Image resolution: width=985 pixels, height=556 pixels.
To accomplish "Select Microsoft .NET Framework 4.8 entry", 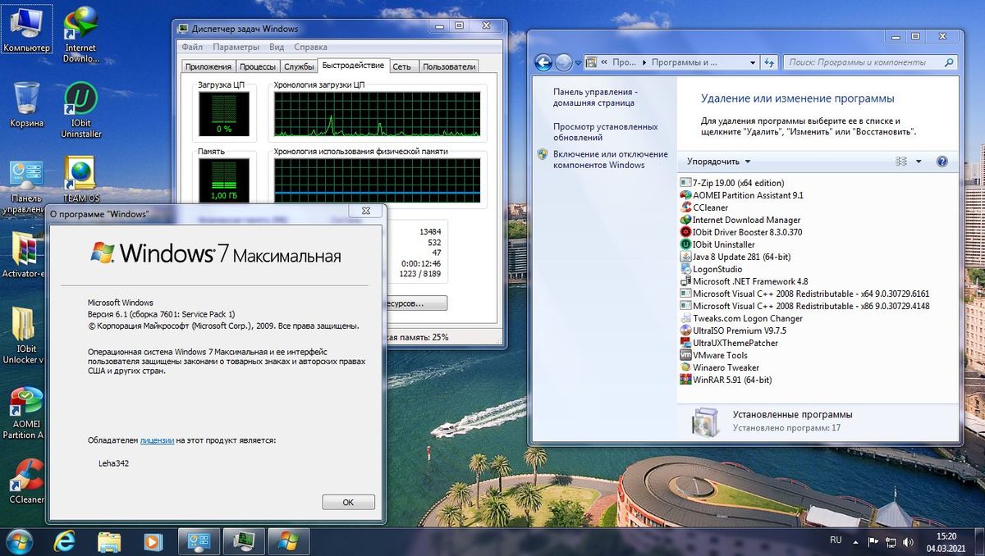I will (x=744, y=281).
